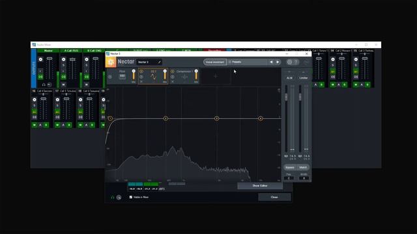The width and height of the screenshot is (417, 234).
Task: Click the Close button in the plugin dialog
Action: pyautogui.click(x=274, y=197)
